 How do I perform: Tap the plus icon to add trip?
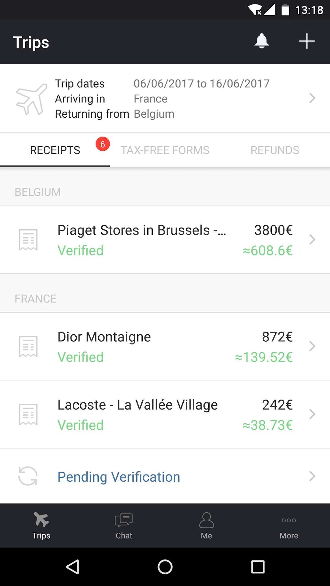pyautogui.click(x=306, y=41)
